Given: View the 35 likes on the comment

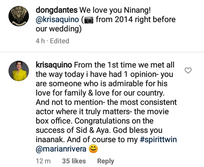Looking at the screenshot, I should click(74, 161).
